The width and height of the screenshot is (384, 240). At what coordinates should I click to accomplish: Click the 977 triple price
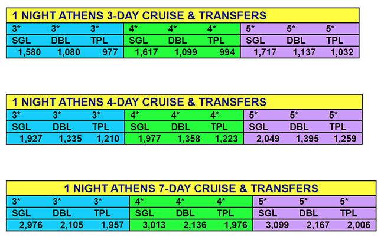click(x=109, y=52)
